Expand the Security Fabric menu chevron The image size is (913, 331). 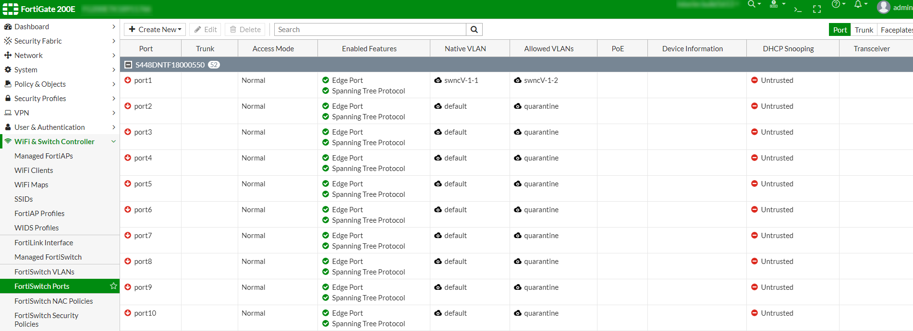tap(114, 41)
